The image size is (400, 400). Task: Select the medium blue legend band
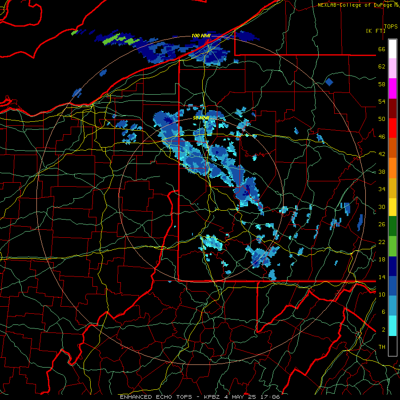tap(392, 286)
